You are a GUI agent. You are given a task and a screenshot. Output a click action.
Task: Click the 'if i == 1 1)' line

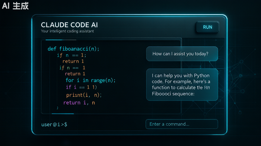coord(81,87)
